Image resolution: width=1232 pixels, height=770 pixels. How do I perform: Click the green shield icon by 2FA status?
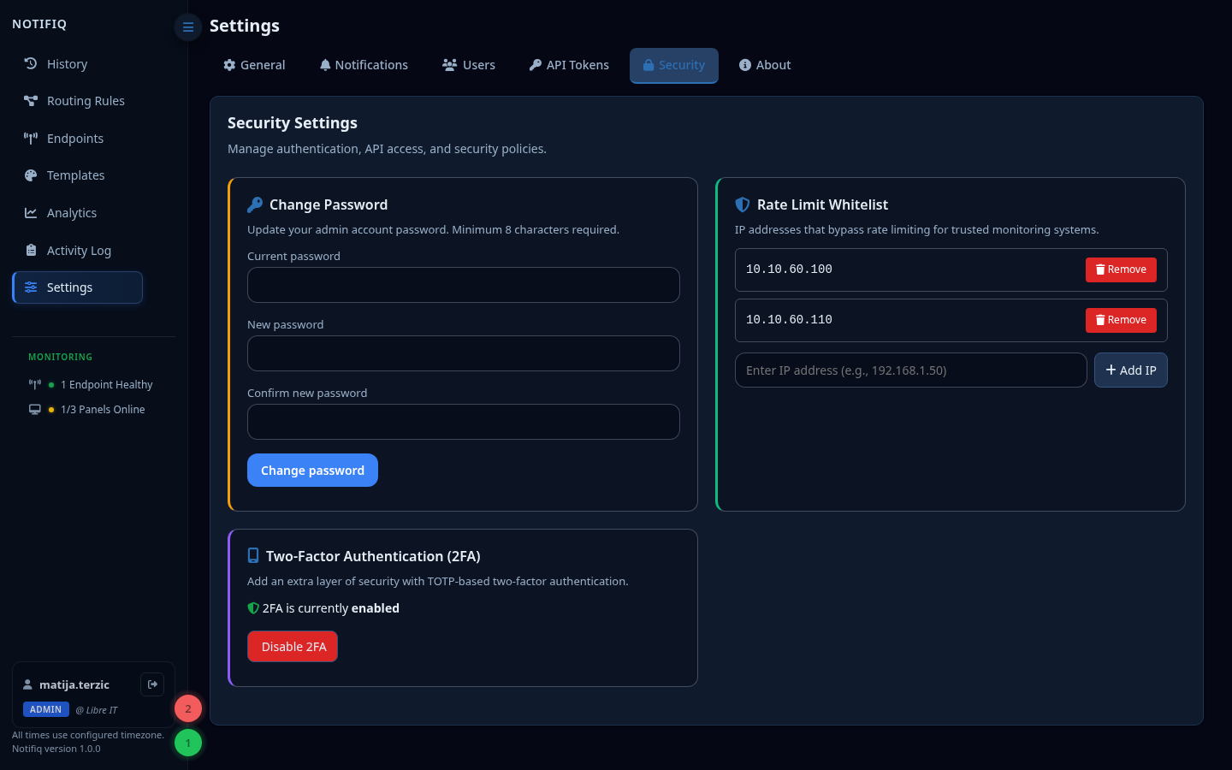253,608
